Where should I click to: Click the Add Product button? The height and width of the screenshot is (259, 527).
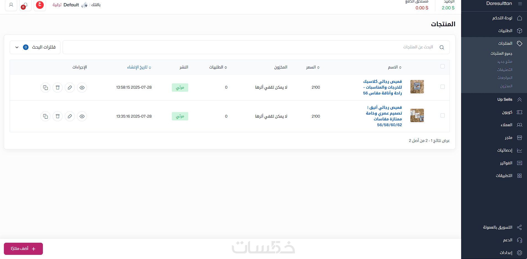click(23, 249)
